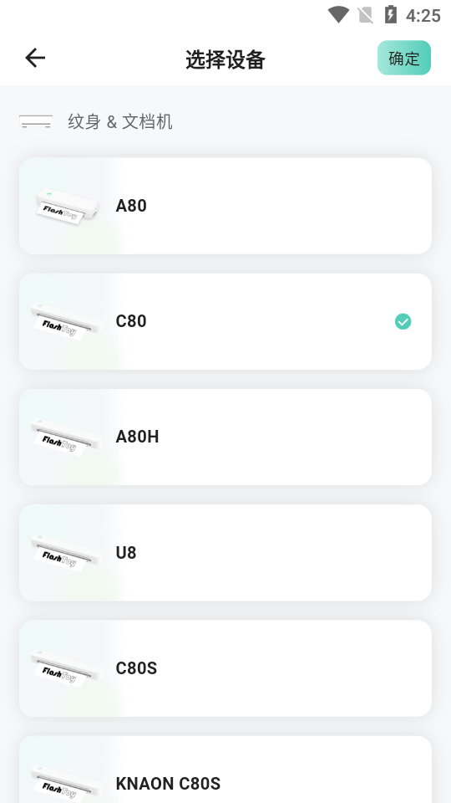Tap the battery charging status icon
This screenshot has width=451, height=803.
coord(391,14)
